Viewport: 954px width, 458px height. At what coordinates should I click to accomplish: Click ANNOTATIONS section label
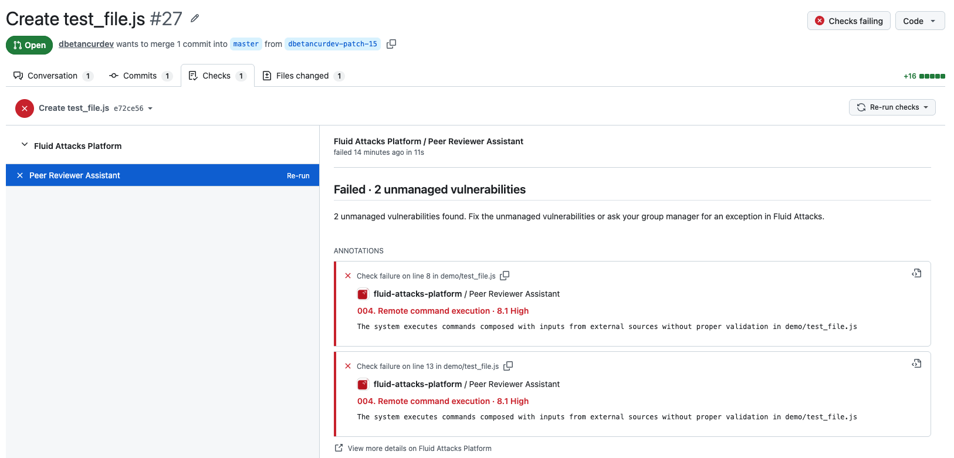pos(358,251)
